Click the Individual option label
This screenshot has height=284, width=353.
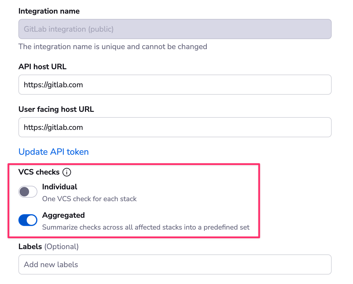click(59, 187)
